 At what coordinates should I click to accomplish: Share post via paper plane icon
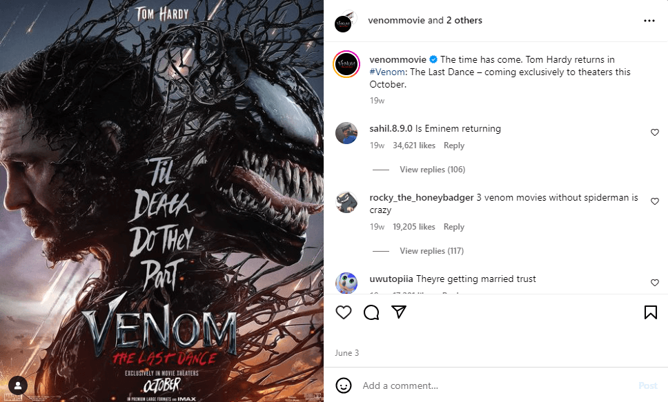[x=399, y=312]
